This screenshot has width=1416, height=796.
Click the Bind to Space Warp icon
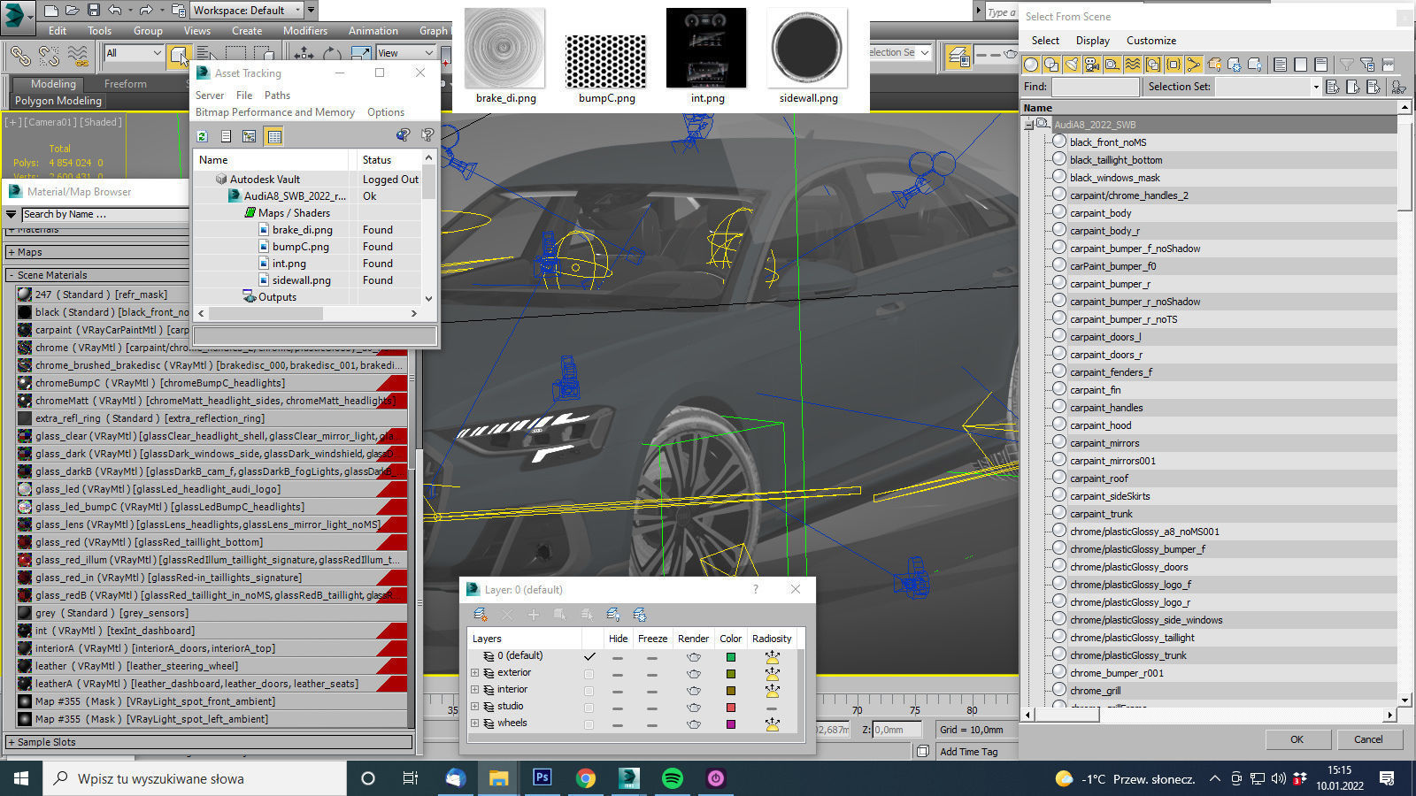click(x=78, y=56)
